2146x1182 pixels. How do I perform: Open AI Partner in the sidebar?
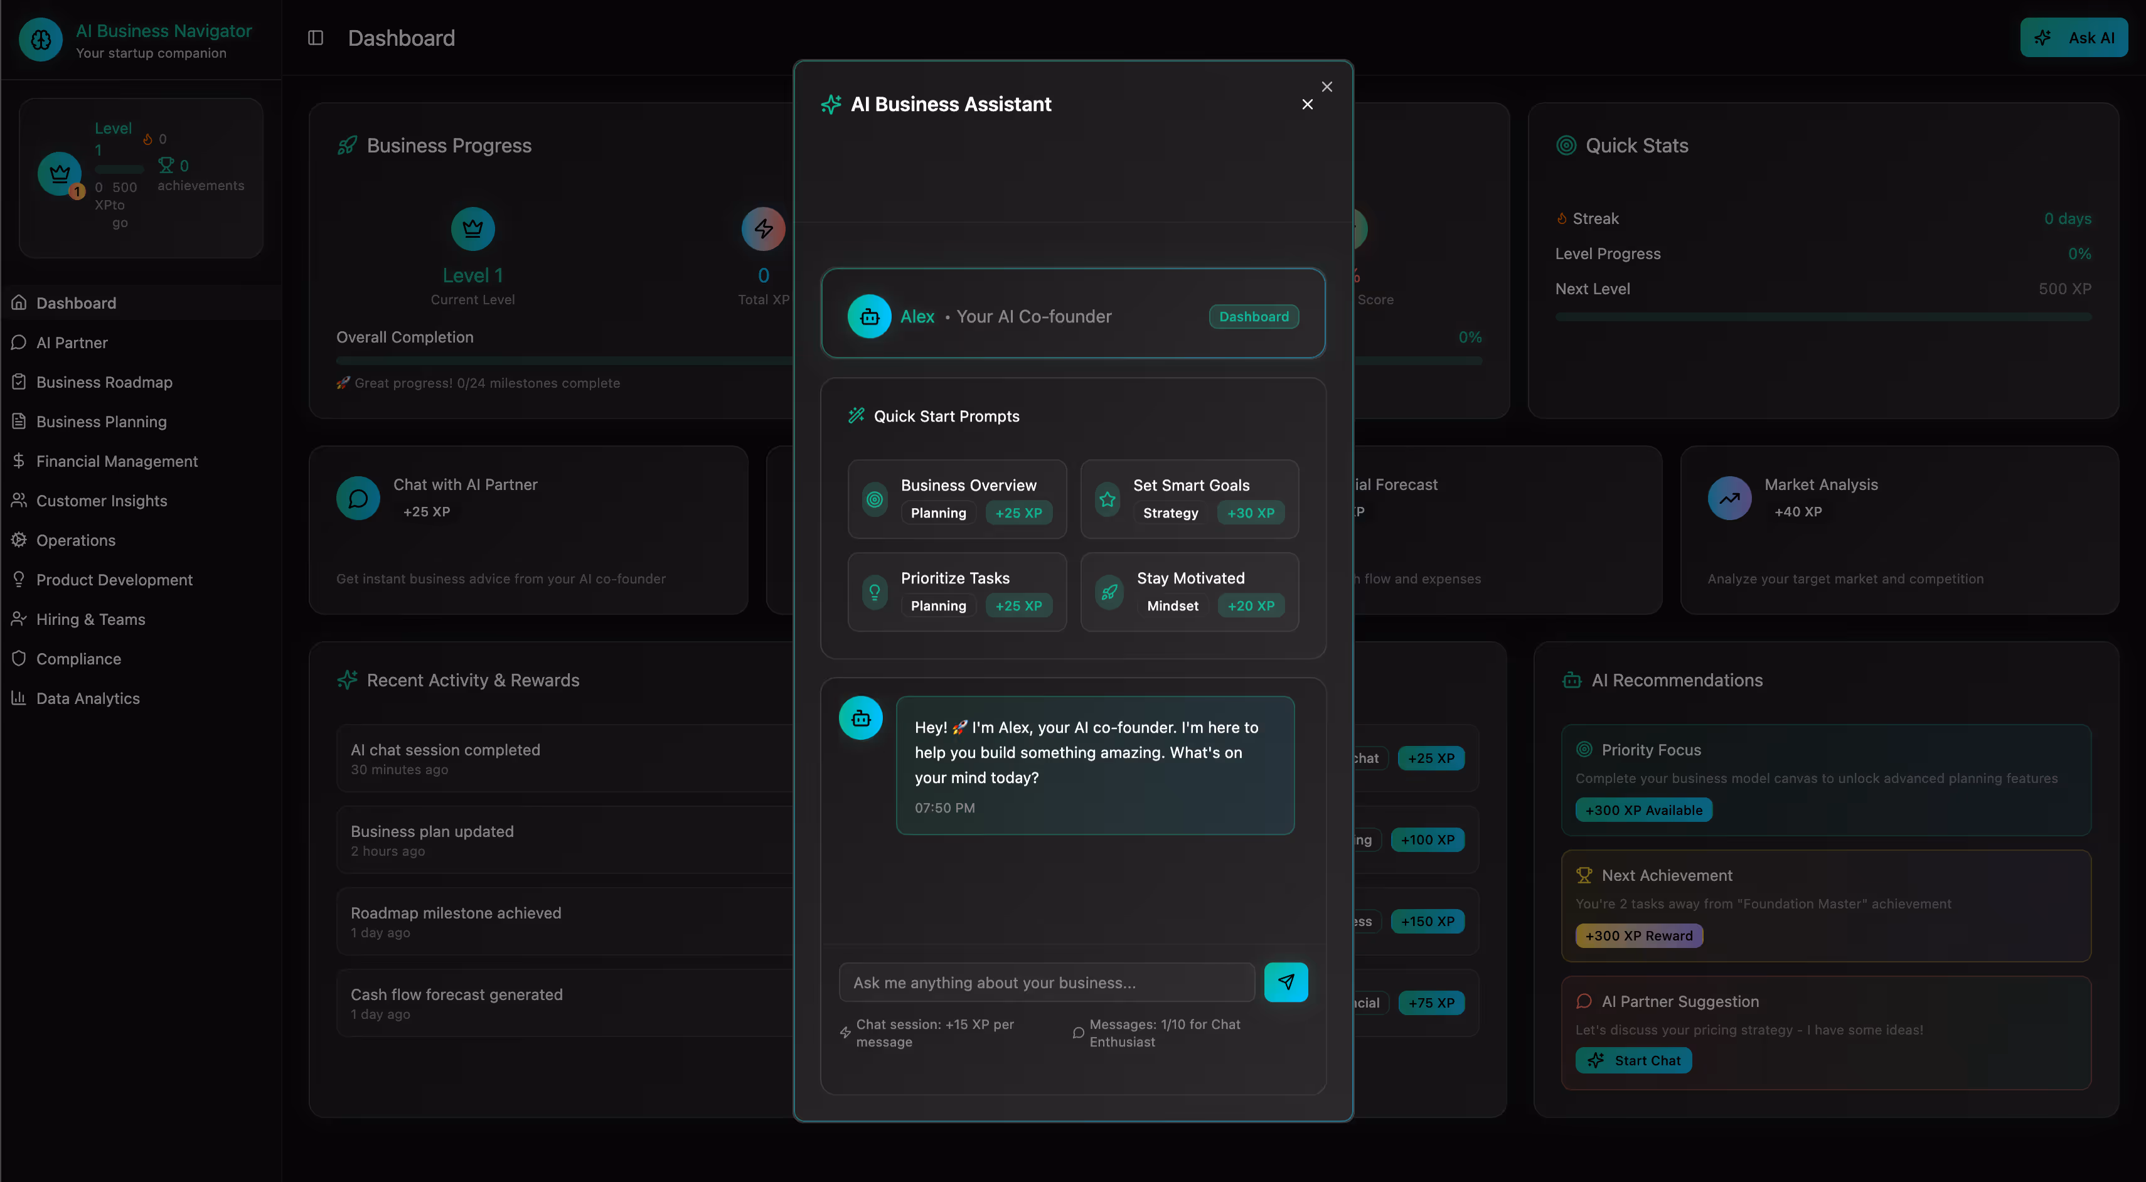(x=141, y=343)
